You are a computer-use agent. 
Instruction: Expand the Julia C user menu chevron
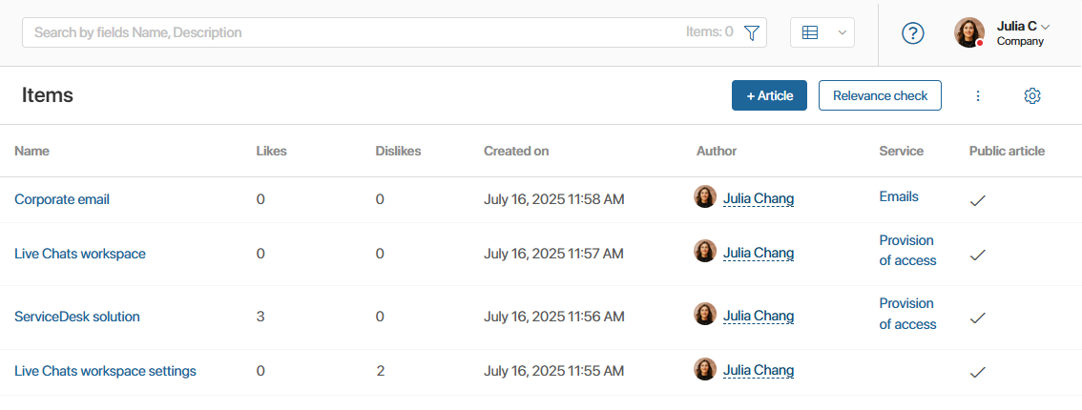1045,27
